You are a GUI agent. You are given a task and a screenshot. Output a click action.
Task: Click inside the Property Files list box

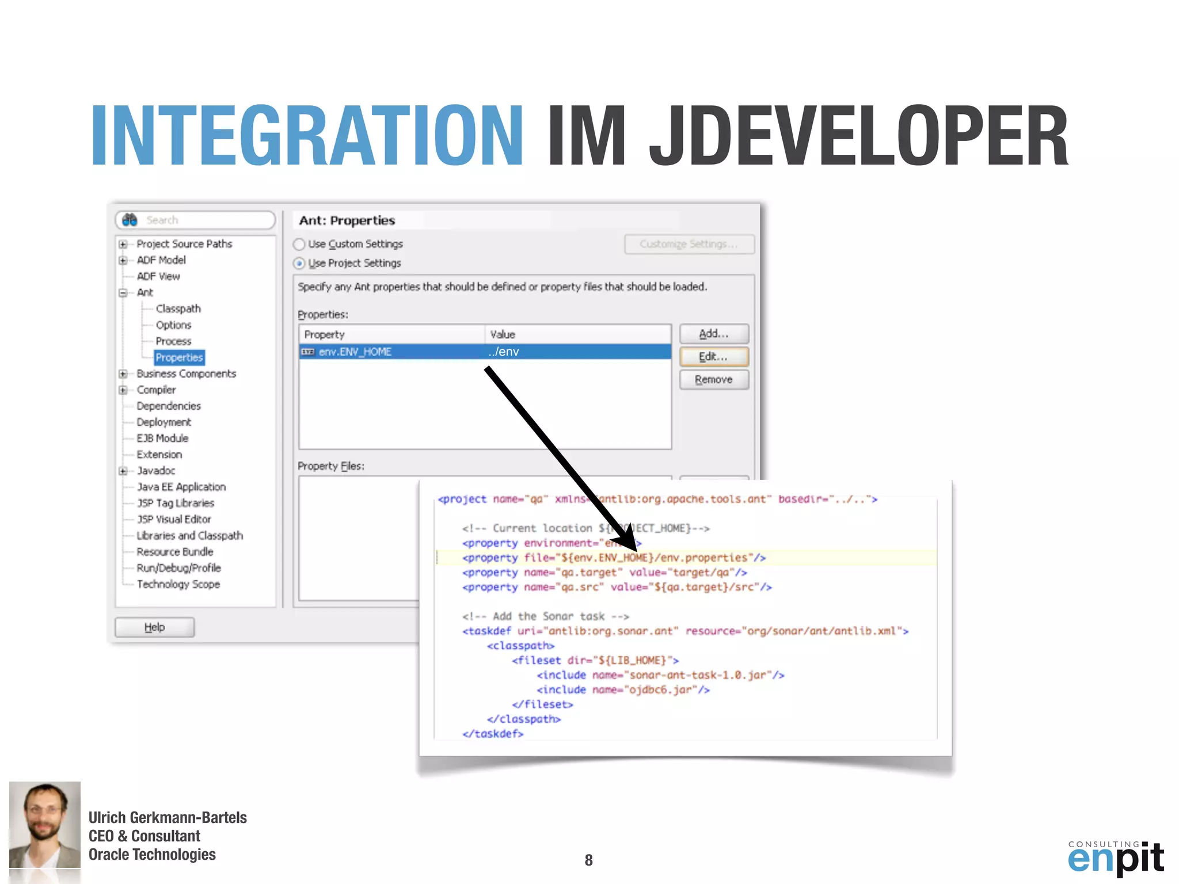pyautogui.click(x=359, y=538)
